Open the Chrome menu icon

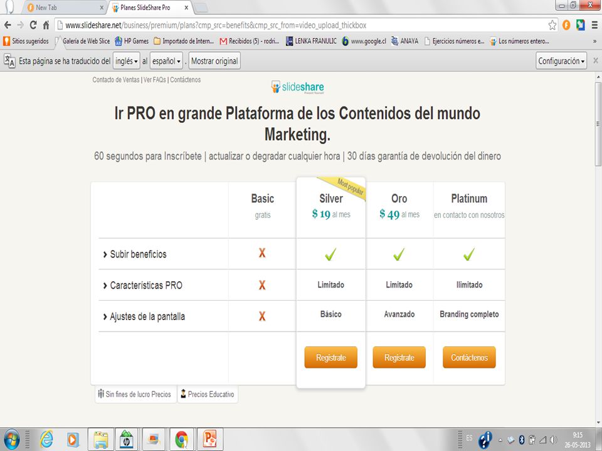pyautogui.click(x=594, y=25)
